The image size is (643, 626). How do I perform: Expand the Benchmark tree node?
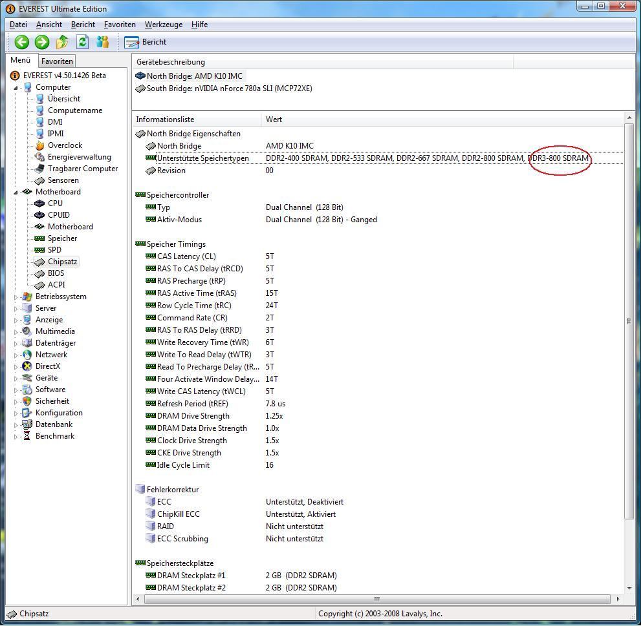[x=16, y=437]
